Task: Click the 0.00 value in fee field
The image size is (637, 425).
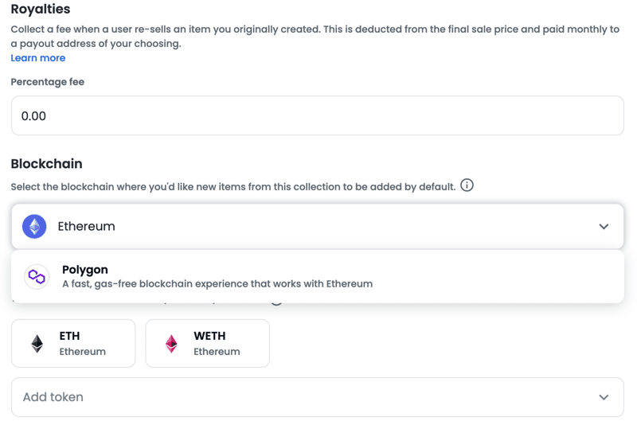Action: tap(33, 116)
